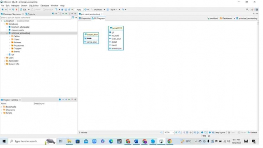Expand the classicmodels database
The image size is (263, 148).
point(7,30)
